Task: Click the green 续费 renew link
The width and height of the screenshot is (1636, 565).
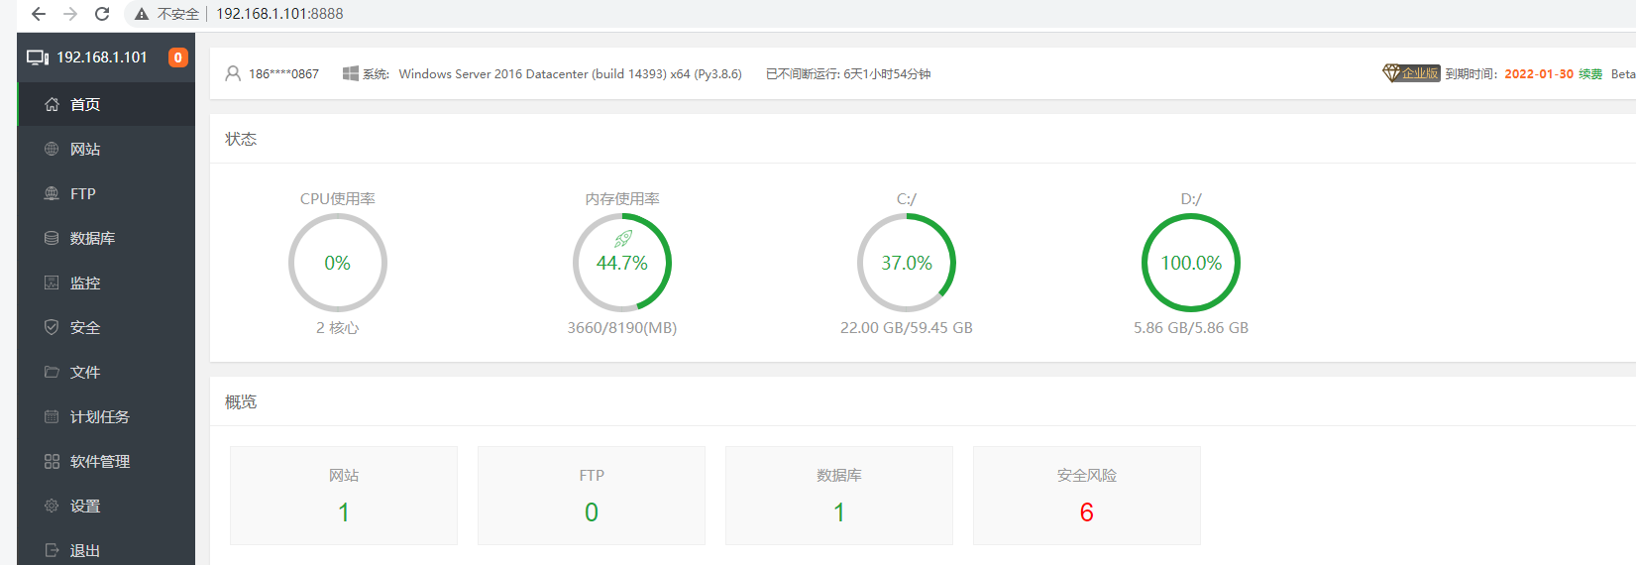Action: (x=1590, y=74)
